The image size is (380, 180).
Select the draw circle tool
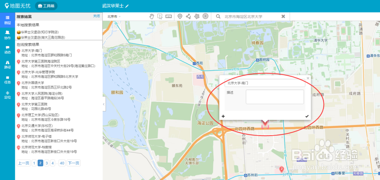point(205,16)
